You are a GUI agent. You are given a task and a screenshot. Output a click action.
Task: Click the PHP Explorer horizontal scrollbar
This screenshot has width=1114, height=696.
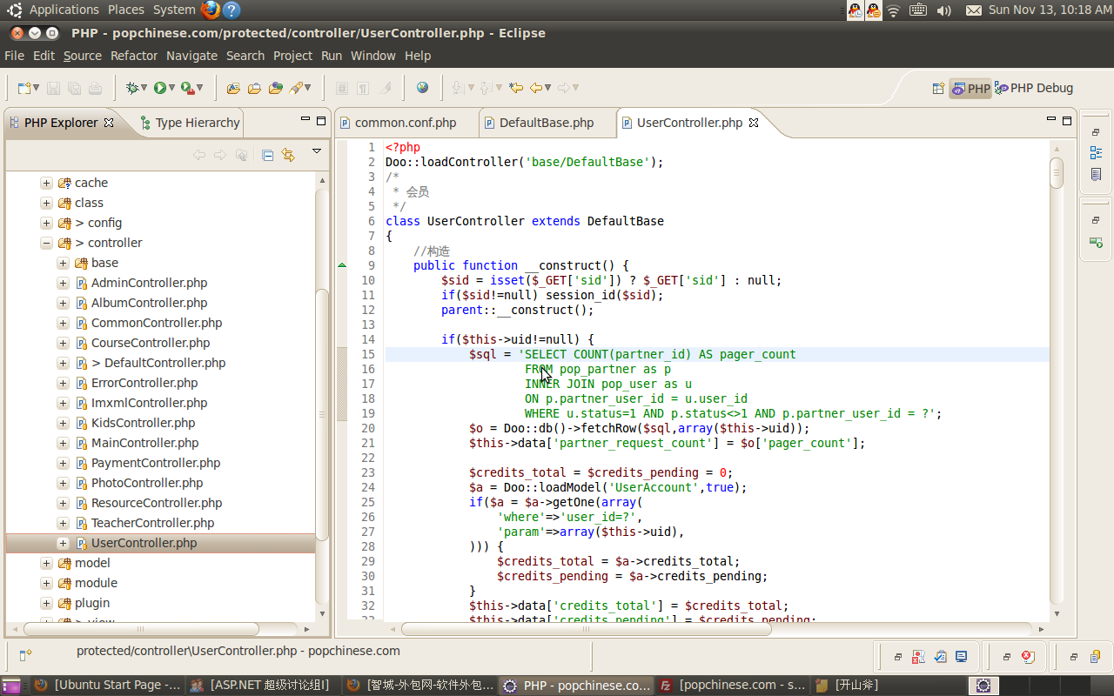[141, 628]
